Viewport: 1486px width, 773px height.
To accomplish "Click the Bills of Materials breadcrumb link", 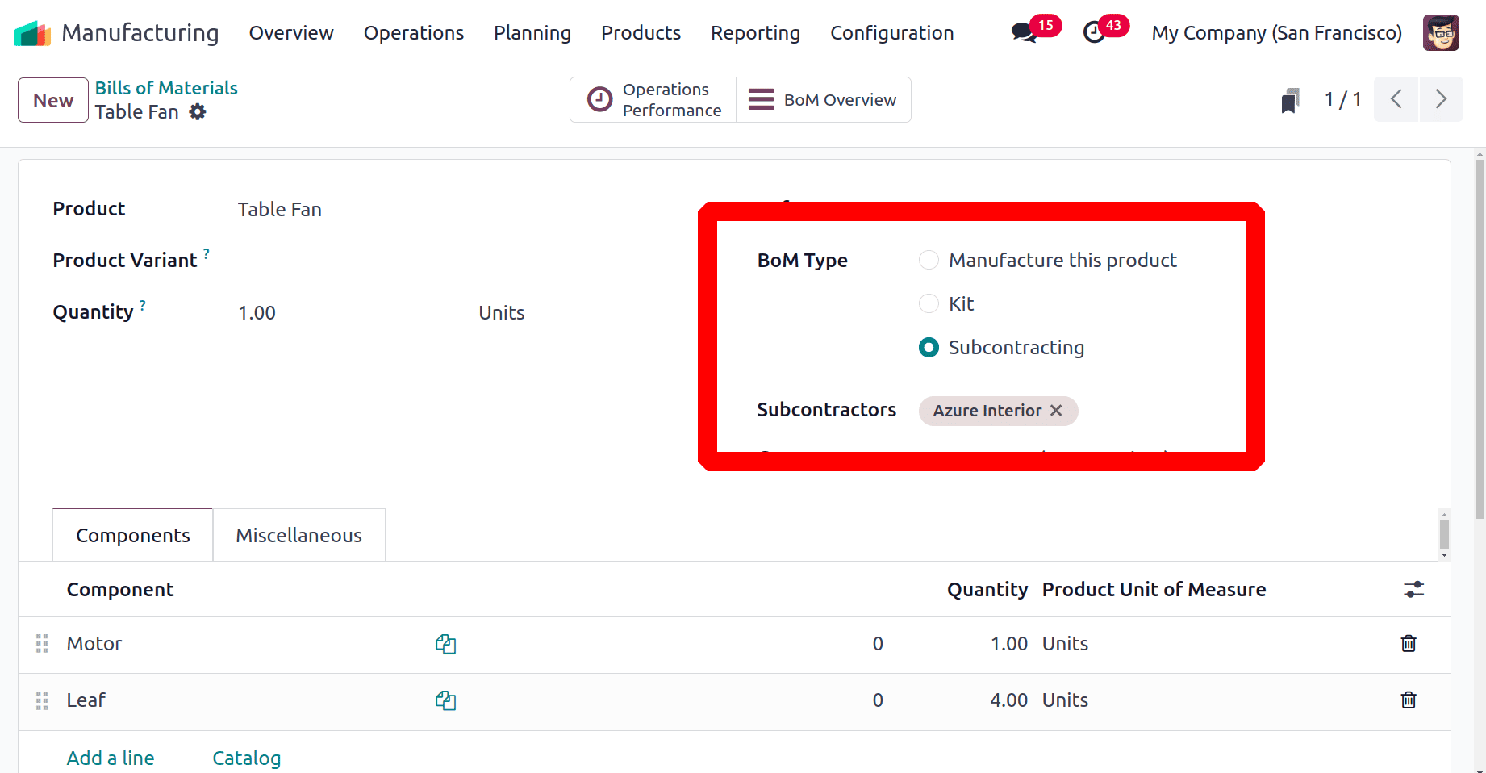I will point(166,88).
